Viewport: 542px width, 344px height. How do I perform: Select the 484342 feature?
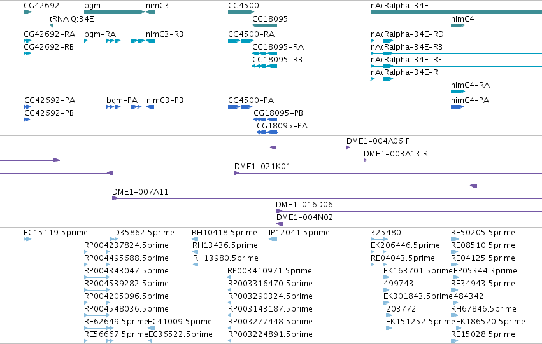point(456,303)
